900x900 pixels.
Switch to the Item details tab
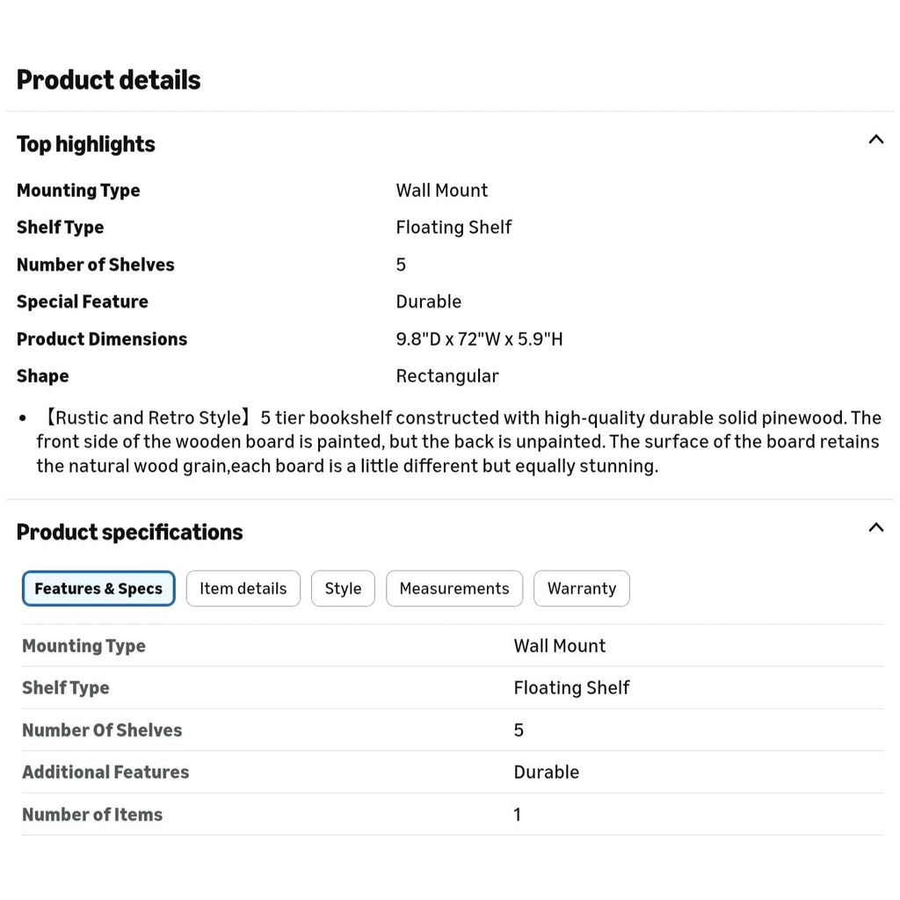(243, 588)
